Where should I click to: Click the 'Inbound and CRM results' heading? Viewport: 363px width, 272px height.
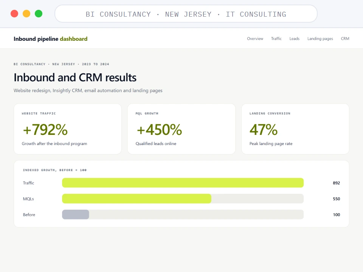[x=75, y=77]
